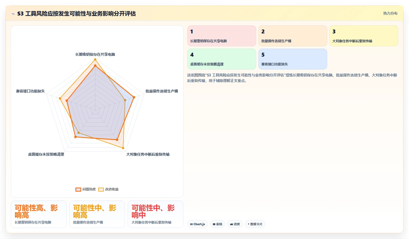Screen dimensions: 409x239
Task: Select card 5 兼容接口功能缺失
Action: pyautogui.click(x=293, y=59)
